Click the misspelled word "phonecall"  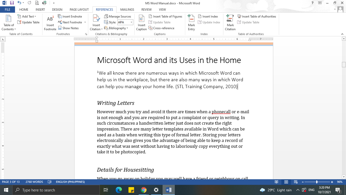click(221, 112)
